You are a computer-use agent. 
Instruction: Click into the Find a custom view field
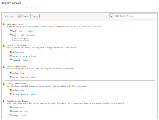pos(135,16)
